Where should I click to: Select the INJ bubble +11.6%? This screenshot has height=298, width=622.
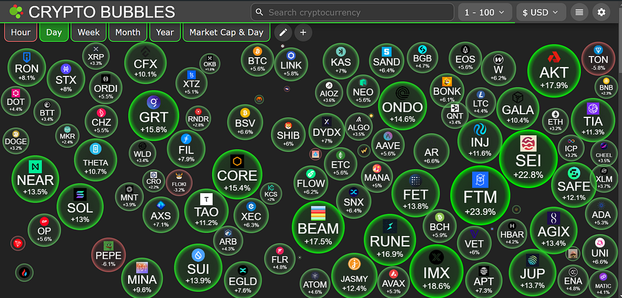[x=480, y=142]
